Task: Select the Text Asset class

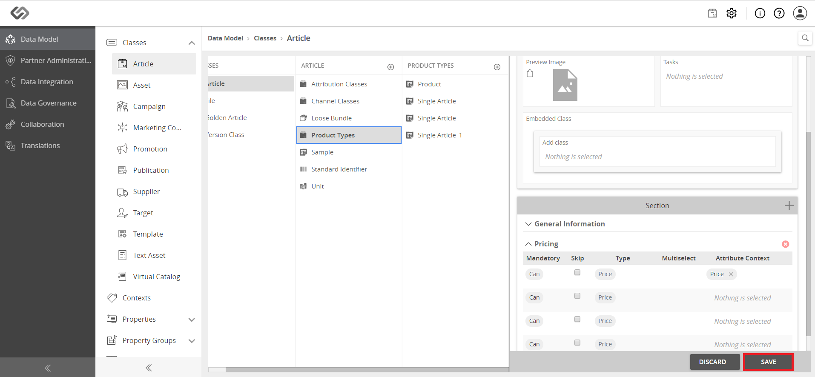Action: [154, 255]
